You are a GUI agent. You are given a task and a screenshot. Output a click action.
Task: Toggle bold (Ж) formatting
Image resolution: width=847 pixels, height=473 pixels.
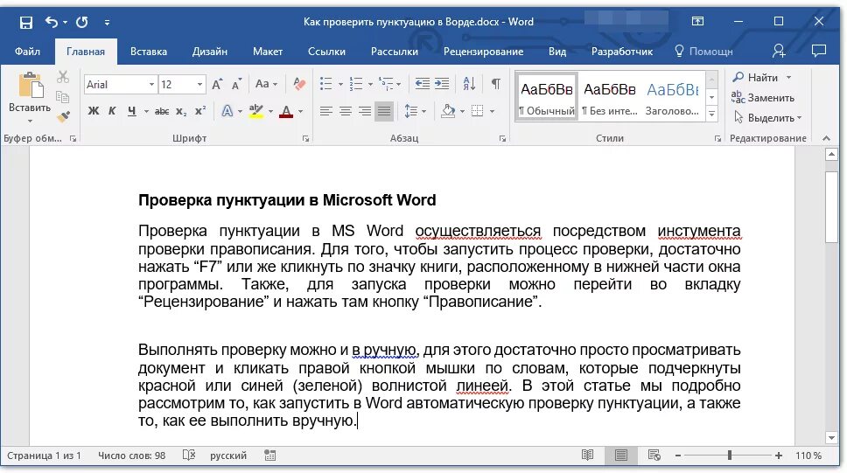pyautogui.click(x=94, y=111)
